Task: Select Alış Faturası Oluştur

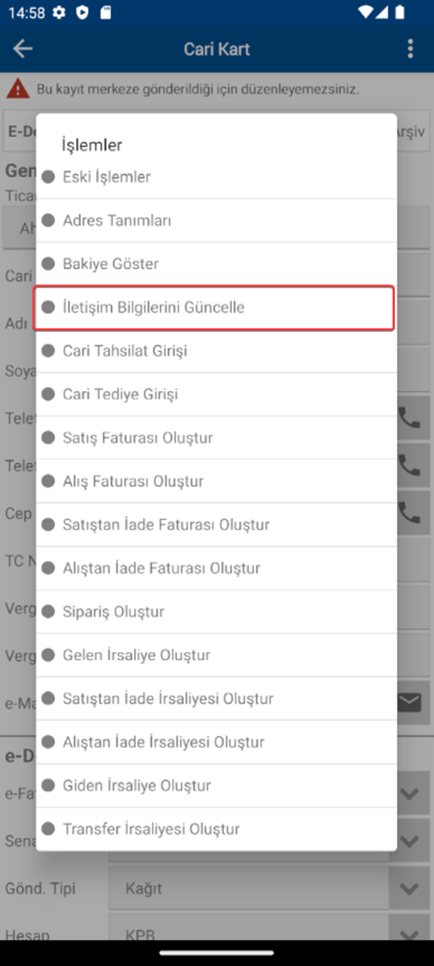Action: tap(216, 481)
